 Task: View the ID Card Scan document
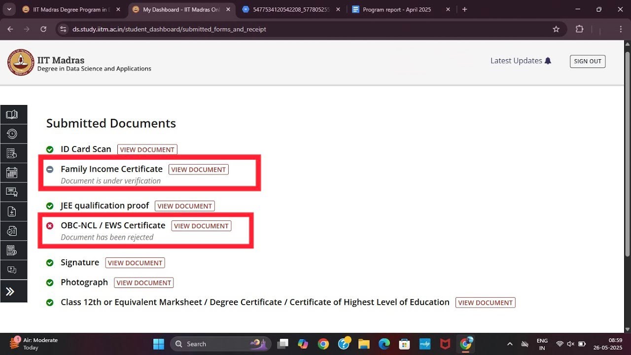147,149
